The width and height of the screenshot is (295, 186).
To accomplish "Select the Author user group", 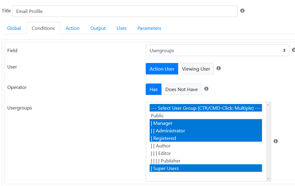I will pyautogui.click(x=206, y=146).
